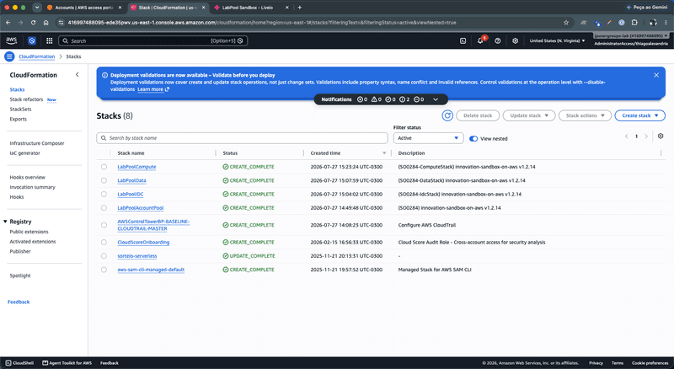Focus the Search by stack name field
This screenshot has height=369, width=674.
(x=242, y=138)
